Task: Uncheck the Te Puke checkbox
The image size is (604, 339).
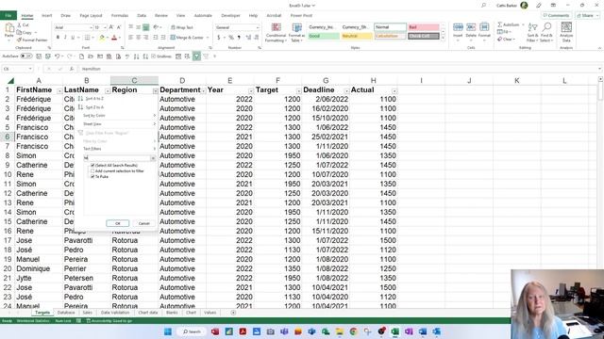Action: tap(92, 176)
